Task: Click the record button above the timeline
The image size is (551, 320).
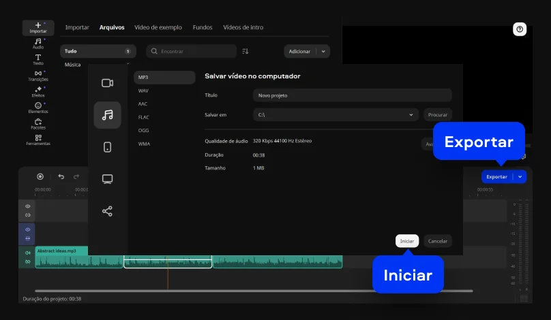Action: [x=40, y=176]
